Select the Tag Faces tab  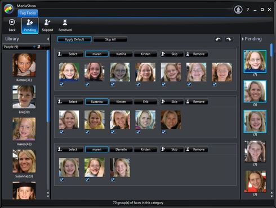[28, 13]
